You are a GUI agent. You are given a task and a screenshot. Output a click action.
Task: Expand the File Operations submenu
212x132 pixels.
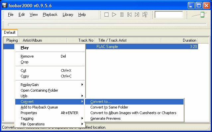50,124
